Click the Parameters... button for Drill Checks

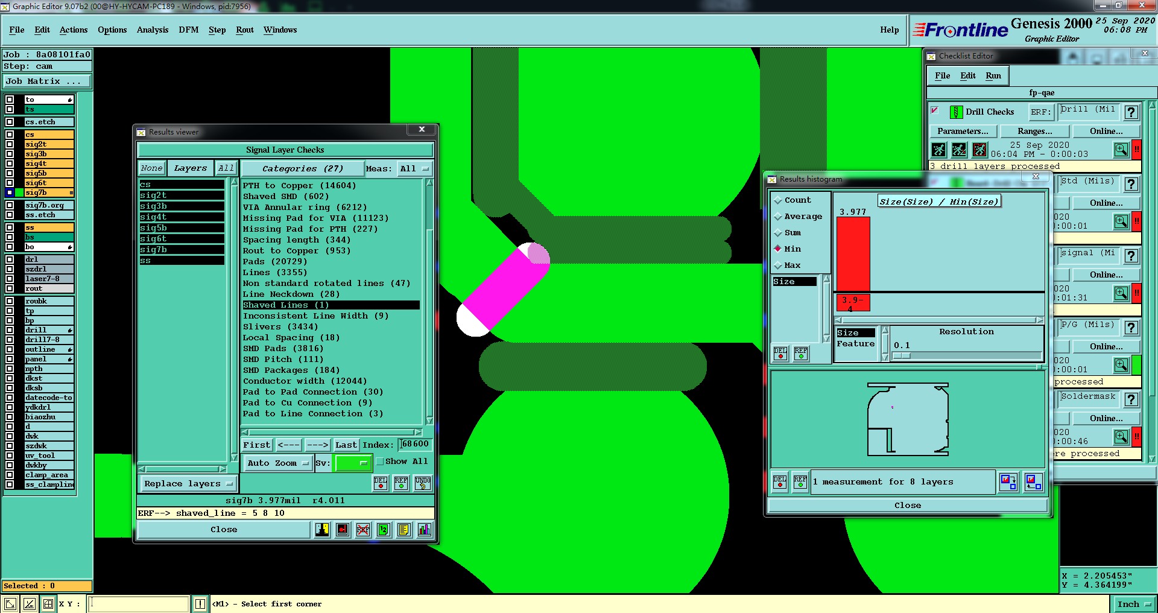tap(963, 132)
